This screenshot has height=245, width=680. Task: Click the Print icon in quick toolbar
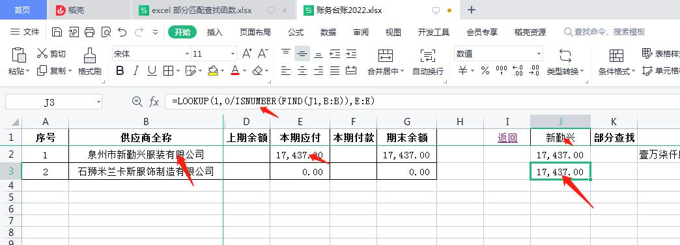tap(89, 32)
